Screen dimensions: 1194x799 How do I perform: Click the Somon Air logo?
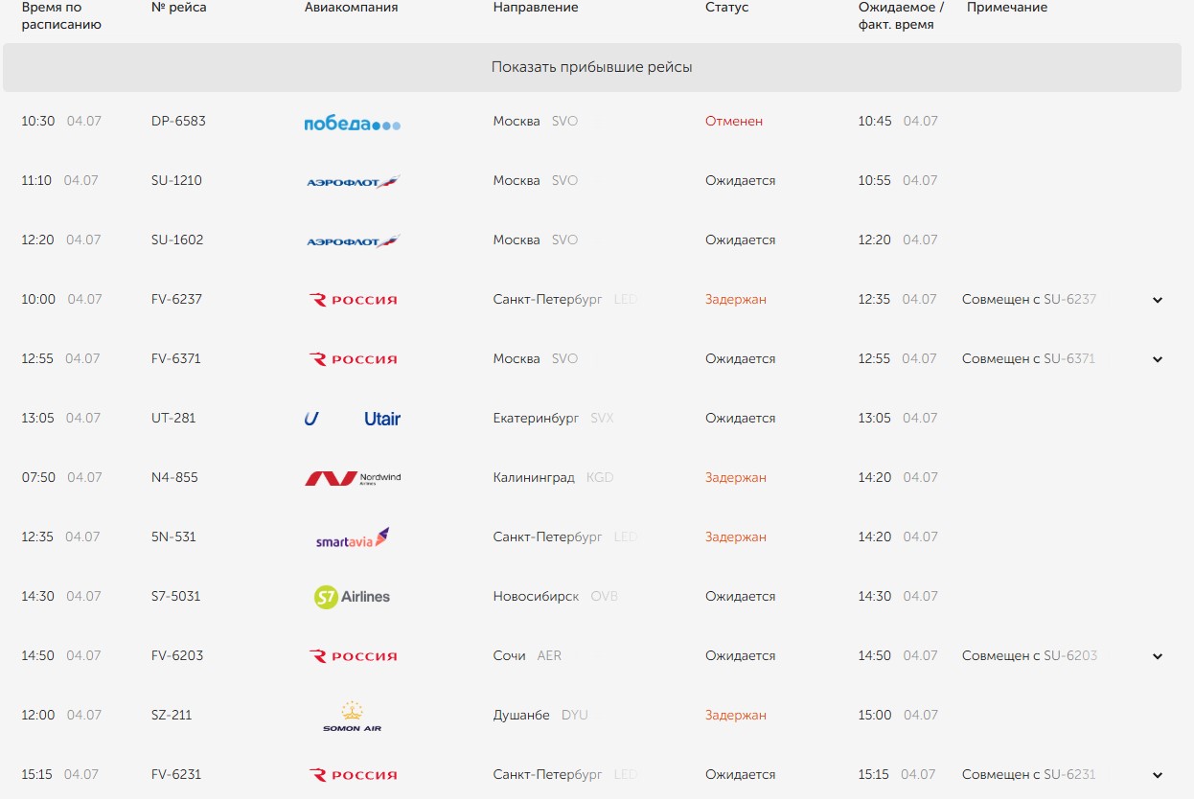coord(352,717)
